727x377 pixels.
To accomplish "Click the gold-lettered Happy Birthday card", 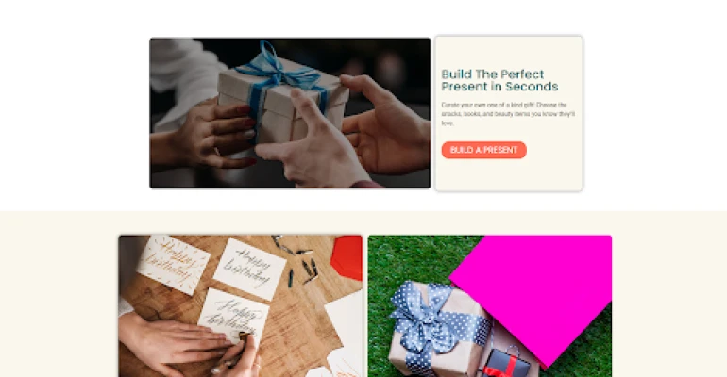I will [173, 265].
